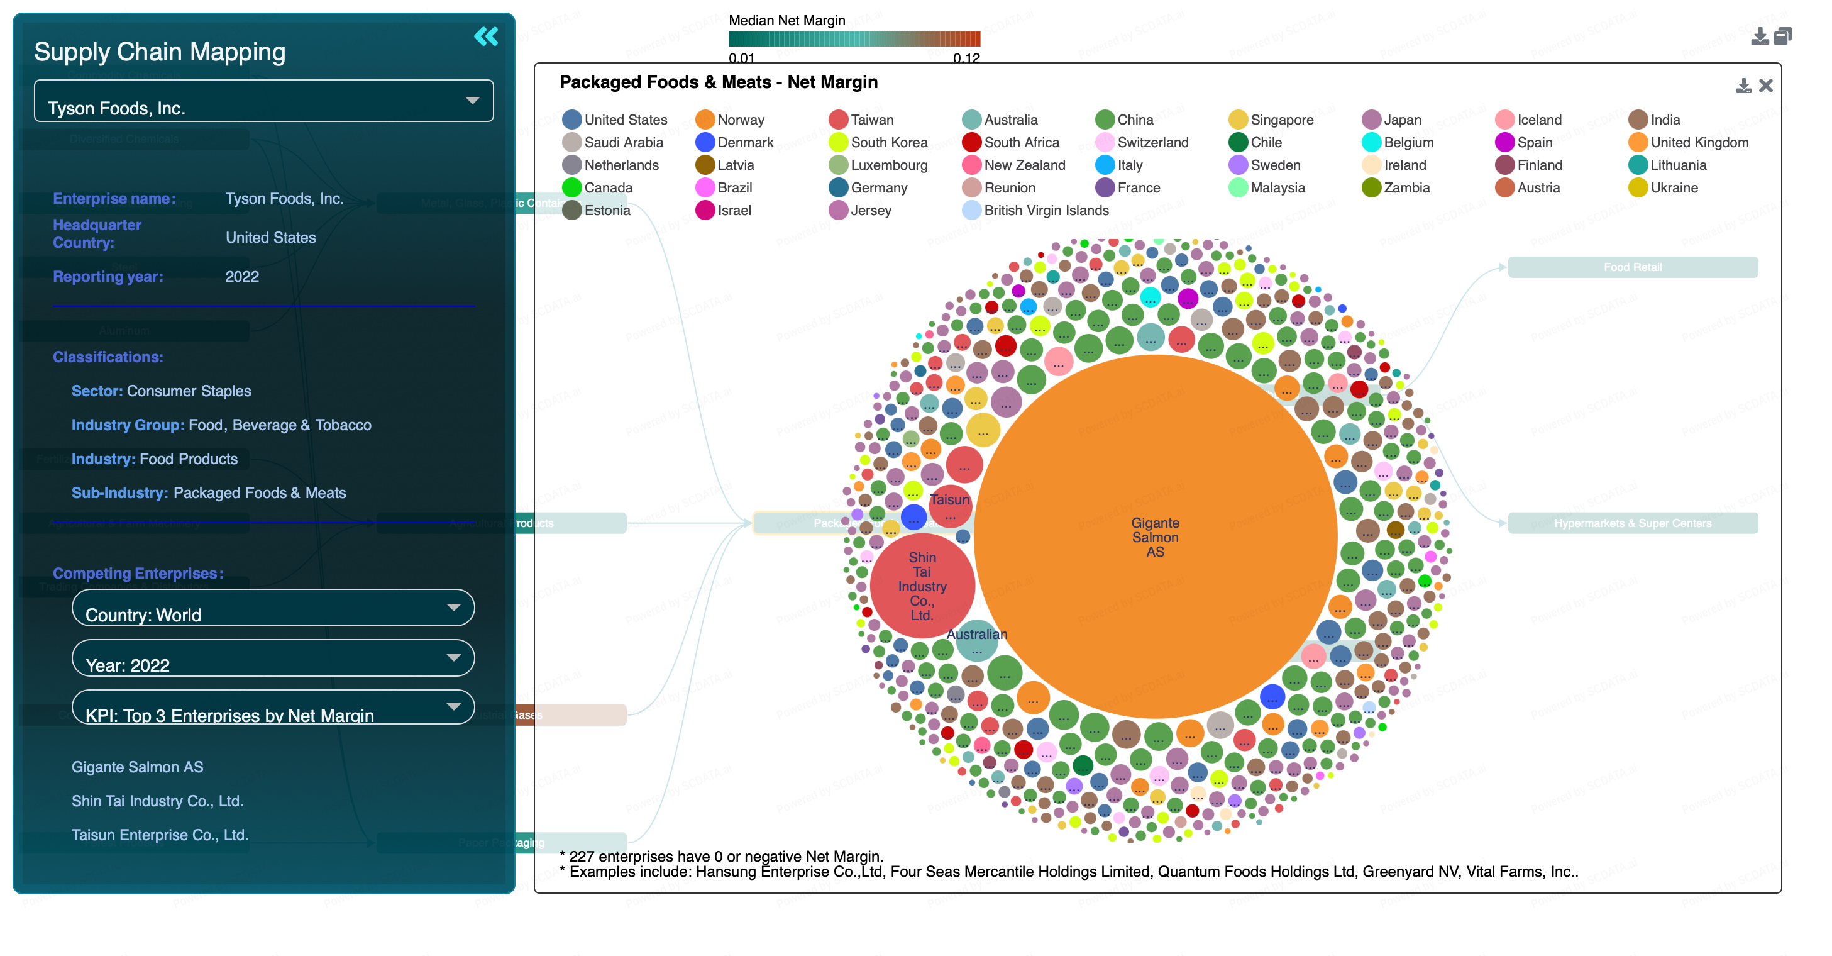Screen dimensions: 1832x956
Task: Select Shin Tai Industry Co., Ltd. entry
Action: pyautogui.click(x=157, y=801)
